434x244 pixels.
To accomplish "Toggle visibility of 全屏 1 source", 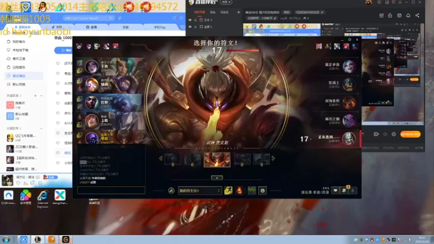I will pyautogui.click(x=190, y=27).
